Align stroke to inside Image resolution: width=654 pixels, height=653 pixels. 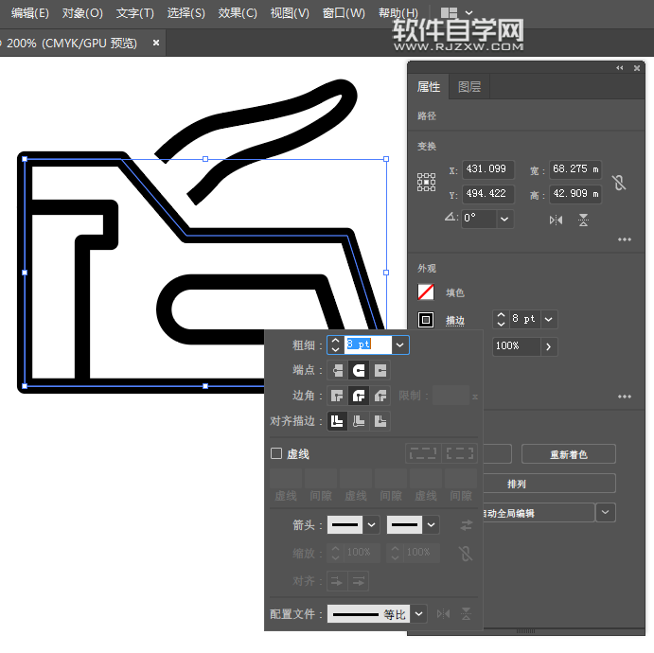point(359,421)
